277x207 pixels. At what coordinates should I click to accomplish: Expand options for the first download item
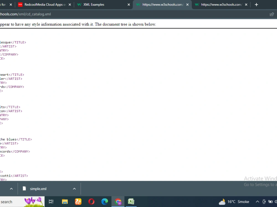pos(11,189)
